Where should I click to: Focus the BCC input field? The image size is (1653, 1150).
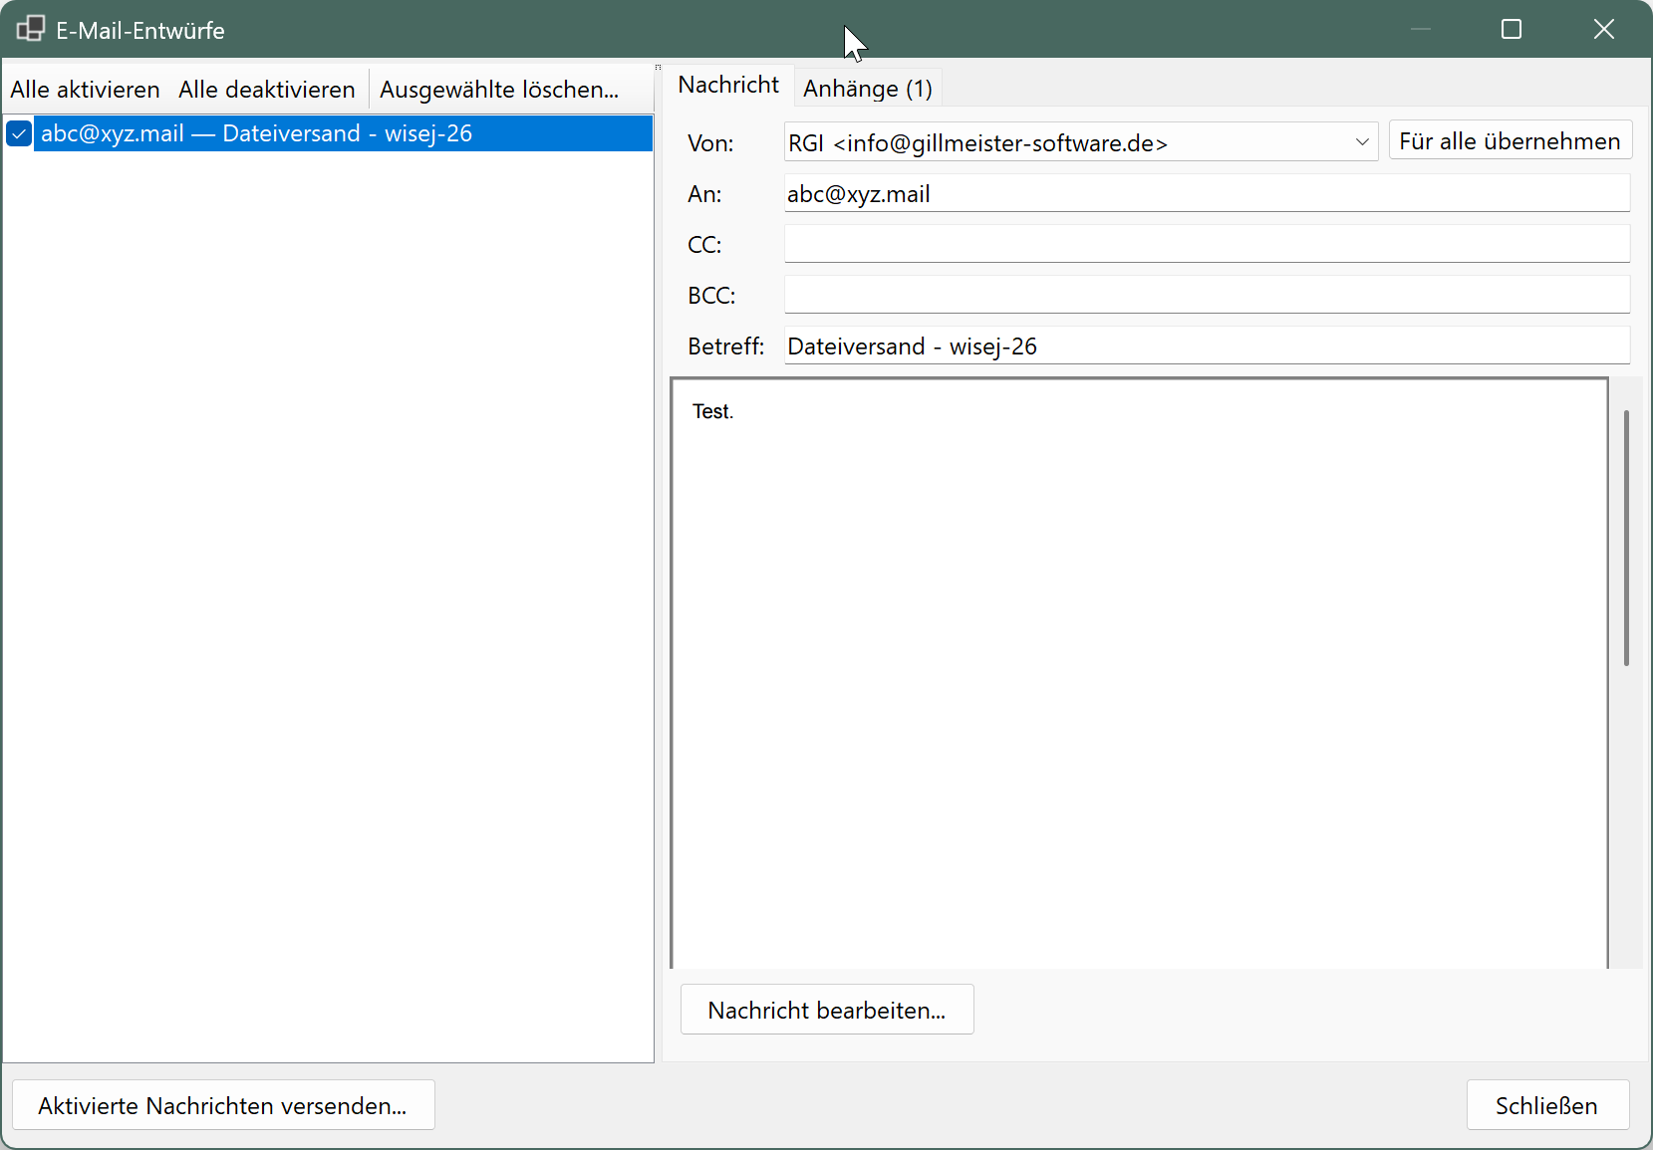point(1206,295)
